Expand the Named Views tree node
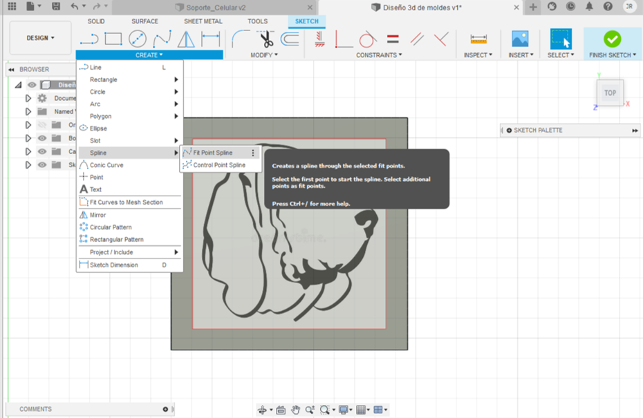Viewport: 643px width, 418px height. [x=28, y=111]
